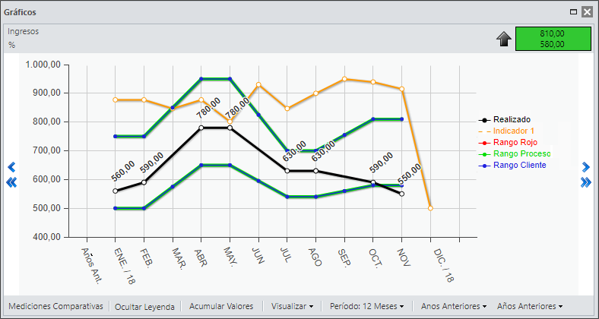Toggle the Rango Cliente legend entry
Image resolution: width=599 pixels, height=319 pixels.
click(512, 166)
